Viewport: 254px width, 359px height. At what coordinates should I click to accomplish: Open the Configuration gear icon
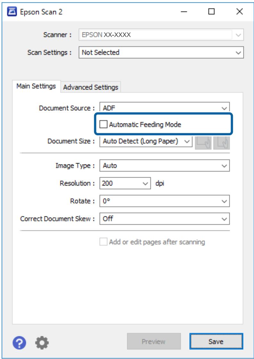pyautogui.click(x=42, y=343)
